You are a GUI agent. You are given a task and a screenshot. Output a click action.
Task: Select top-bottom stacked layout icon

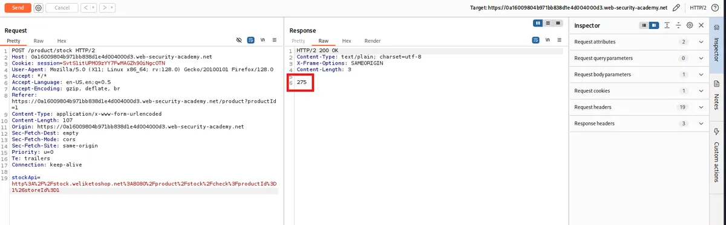click(x=548, y=23)
